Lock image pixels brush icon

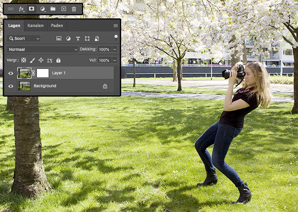coord(32,60)
